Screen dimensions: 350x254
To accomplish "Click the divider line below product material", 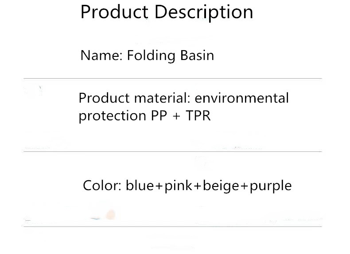I will (x=172, y=151).
